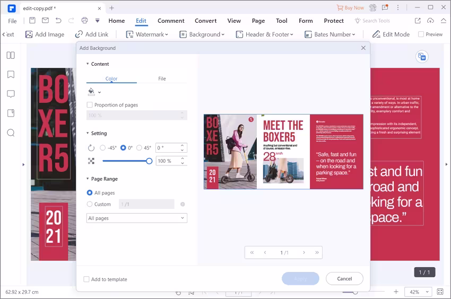Open the quick access customize arrow
Image resolution: width=451 pixels, height=299 pixels.
click(98, 21)
